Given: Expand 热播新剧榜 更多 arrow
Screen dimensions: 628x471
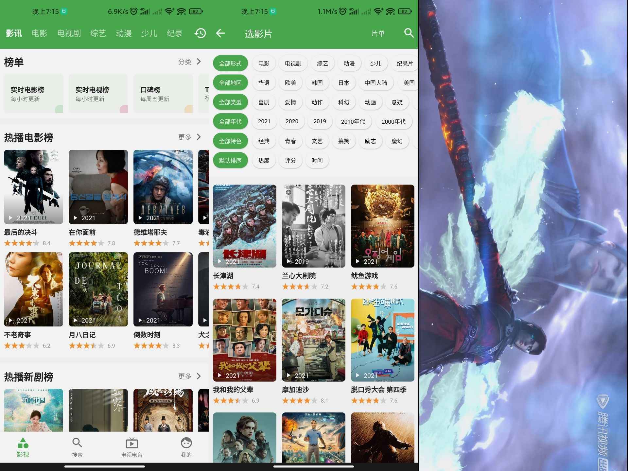Looking at the screenshot, I should coord(199,376).
